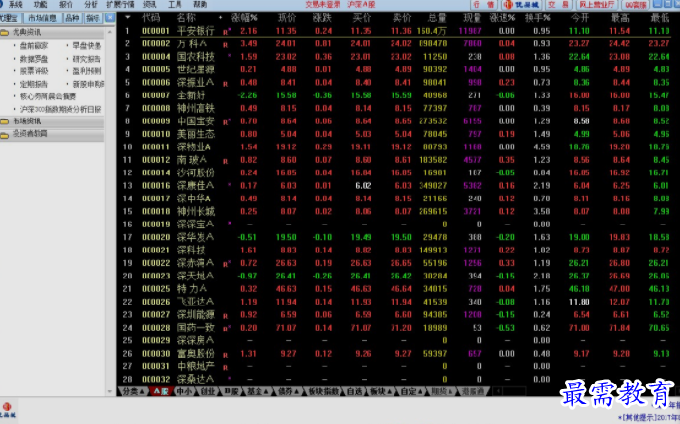This screenshot has height=424, width=680.
Task: Click the 行情 button at top right
Action: tap(483, 4)
